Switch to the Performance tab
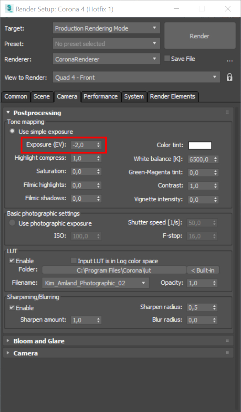The image size is (241, 412). coord(100,96)
